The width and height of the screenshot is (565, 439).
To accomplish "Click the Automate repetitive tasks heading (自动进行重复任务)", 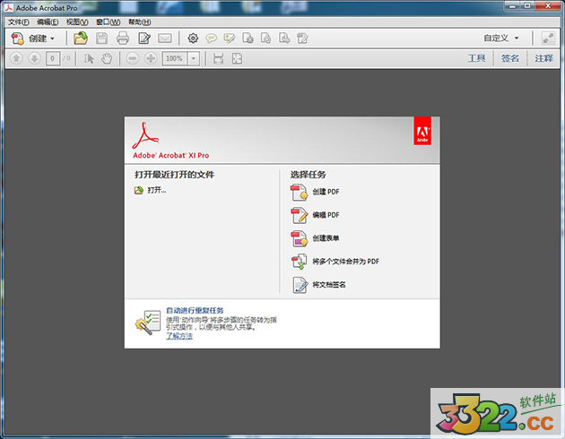I will [x=195, y=310].
